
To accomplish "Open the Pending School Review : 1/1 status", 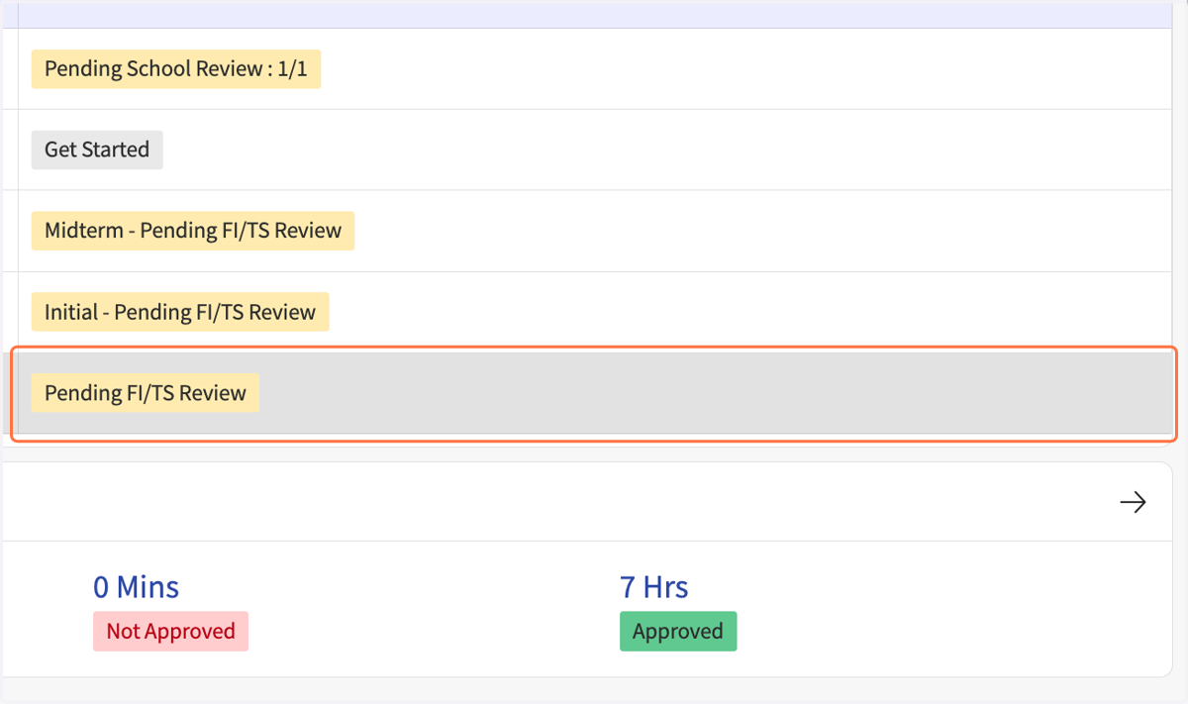I will click(x=176, y=69).
